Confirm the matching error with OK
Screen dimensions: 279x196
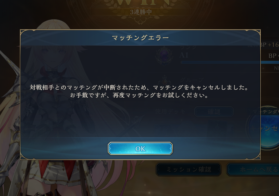point(140,148)
